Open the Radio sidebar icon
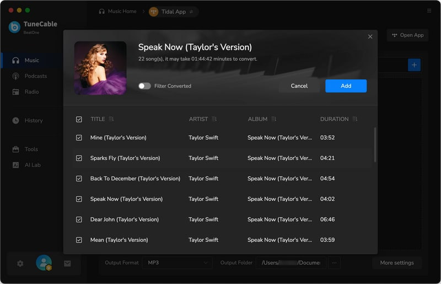 [x=16, y=92]
